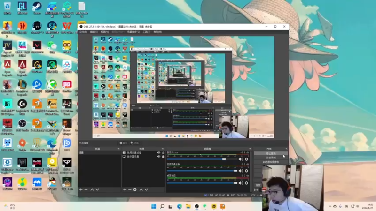Open 文件(F) menu in OBS
This screenshot has height=211, width=376.
(x=83, y=32)
